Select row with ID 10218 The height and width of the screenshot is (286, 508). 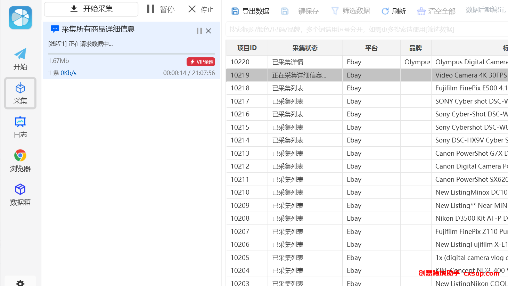click(x=240, y=88)
